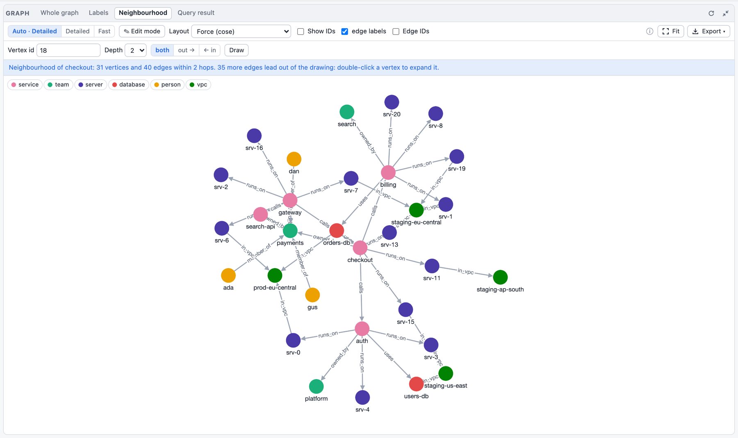Enable the Edge IDs checkbox

point(396,32)
